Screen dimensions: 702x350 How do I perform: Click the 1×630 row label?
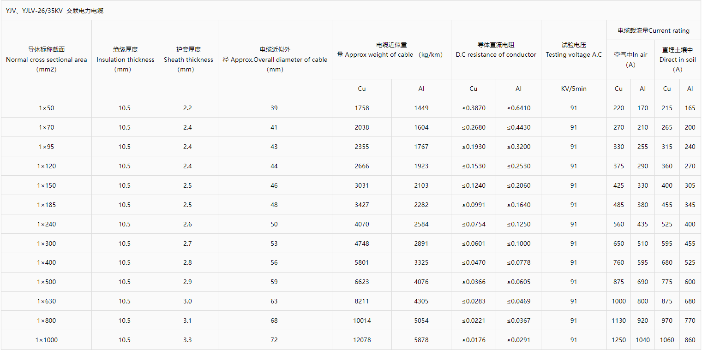pyautogui.click(x=46, y=301)
